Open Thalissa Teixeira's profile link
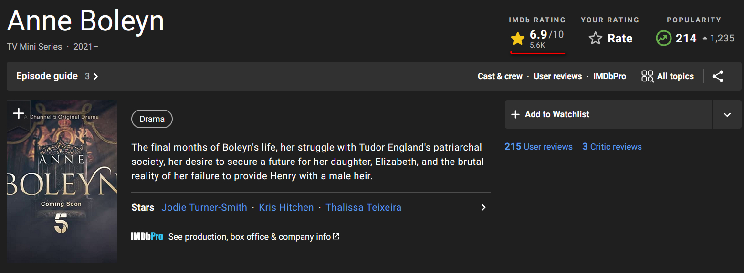The height and width of the screenshot is (273, 744). click(x=363, y=208)
